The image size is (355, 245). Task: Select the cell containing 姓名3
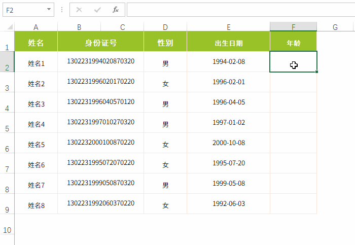click(x=36, y=104)
